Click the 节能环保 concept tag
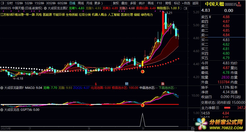 coord(59,15)
